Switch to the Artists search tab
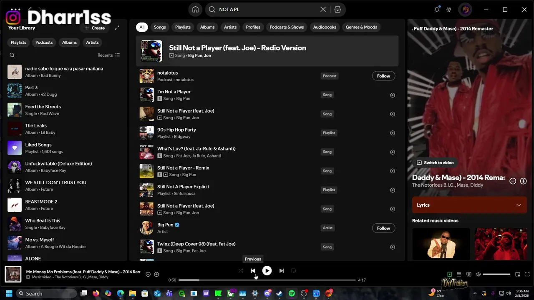Screen dimensions: 534x300 pyautogui.click(x=230, y=27)
